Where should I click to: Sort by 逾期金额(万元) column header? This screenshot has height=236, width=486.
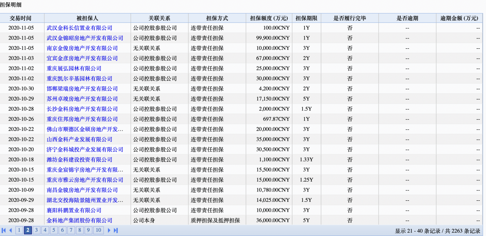pos(460,18)
